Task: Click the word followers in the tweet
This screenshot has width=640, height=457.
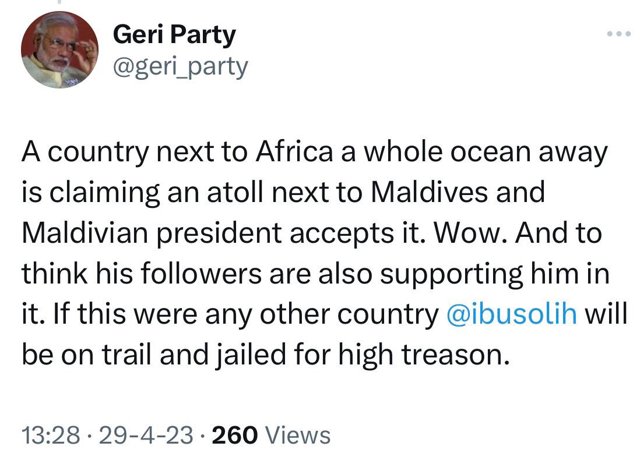Action: tap(201, 274)
